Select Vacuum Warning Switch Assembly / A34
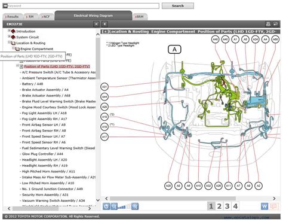This screenshot has width=283, height=222. 53,200
